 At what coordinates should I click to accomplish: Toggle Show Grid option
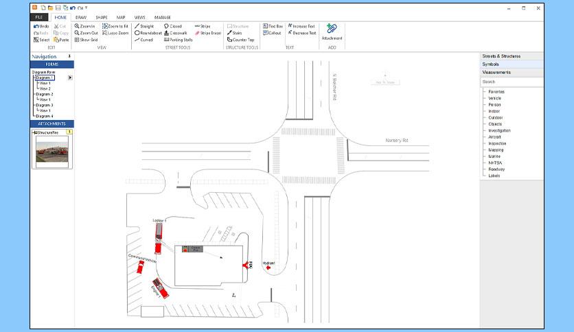pyautogui.click(x=86, y=40)
